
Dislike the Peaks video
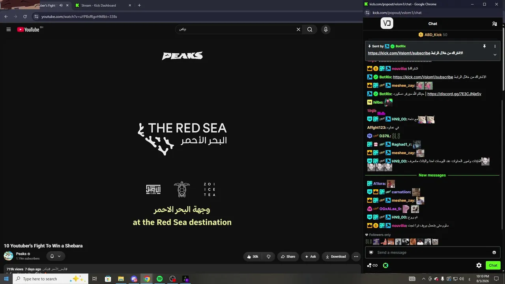coord(269,256)
